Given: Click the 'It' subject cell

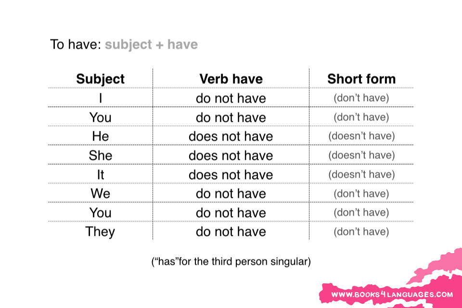Looking at the screenshot, I should (x=101, y=175).
